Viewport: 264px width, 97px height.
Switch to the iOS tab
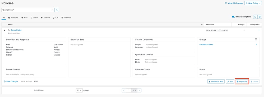(56, 18)
